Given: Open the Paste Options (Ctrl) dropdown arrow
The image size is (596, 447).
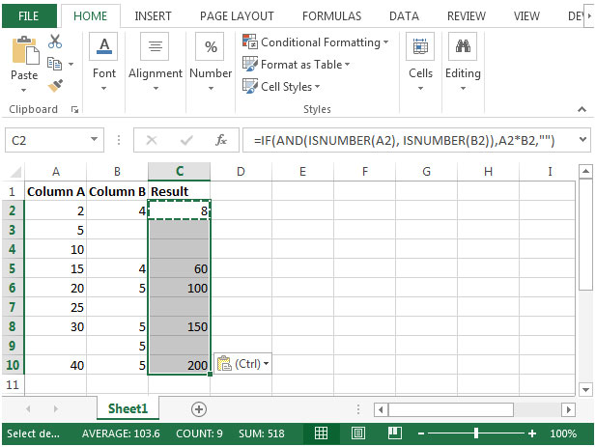Looking at the screenshot, I should click(x=266, y=363).
